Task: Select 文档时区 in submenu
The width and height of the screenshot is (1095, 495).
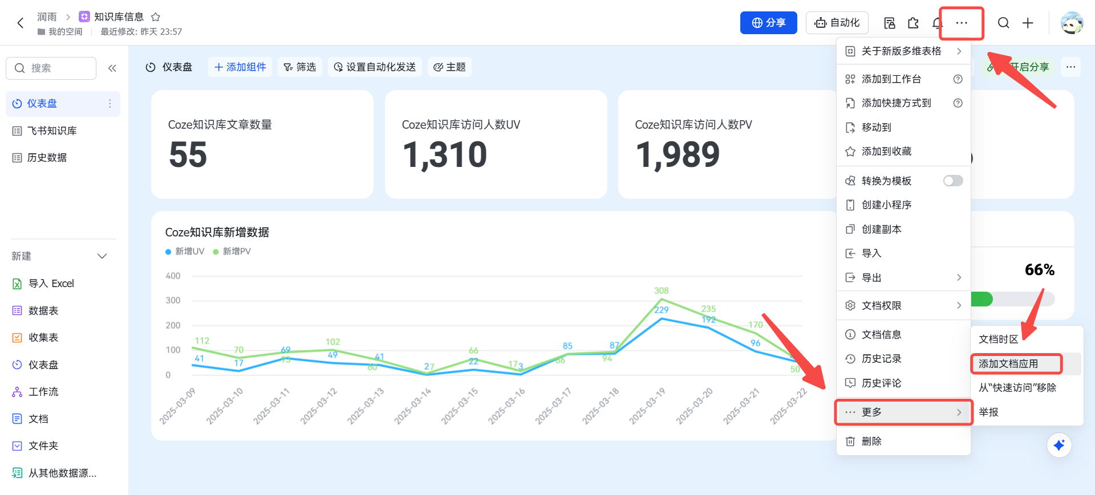Action: click(1027, 339)
